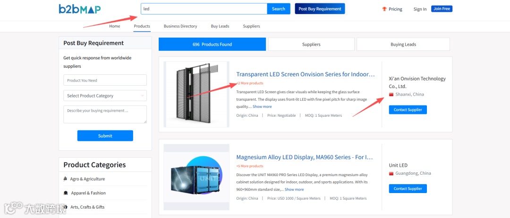Focus the search box containing led
510x218 pixels.
[204, 9]
